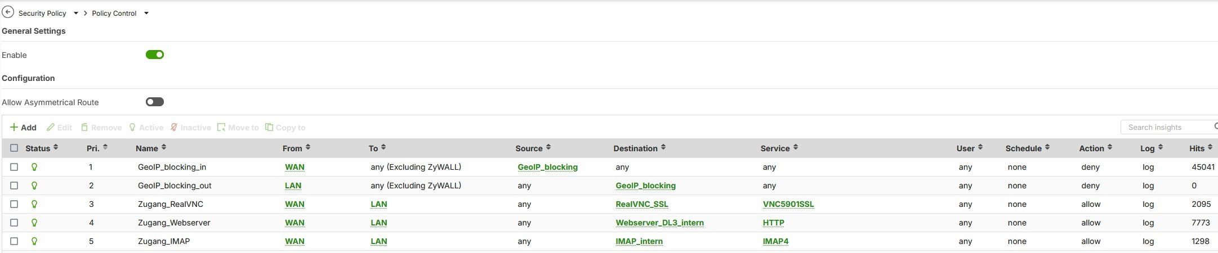The image size is (1218, 253).
Task: Click the status bulb of Zugang_RealVNC rule
Action: 34,204
